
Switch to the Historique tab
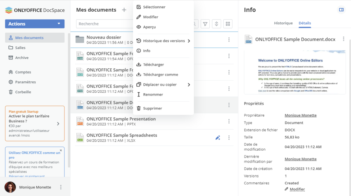click(x=283, y=23)
